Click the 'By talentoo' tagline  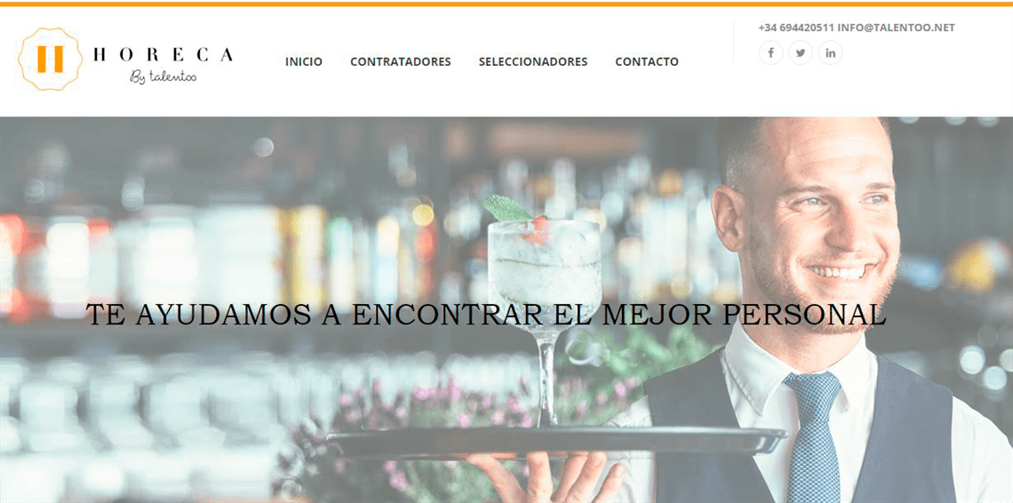point(164,77)
